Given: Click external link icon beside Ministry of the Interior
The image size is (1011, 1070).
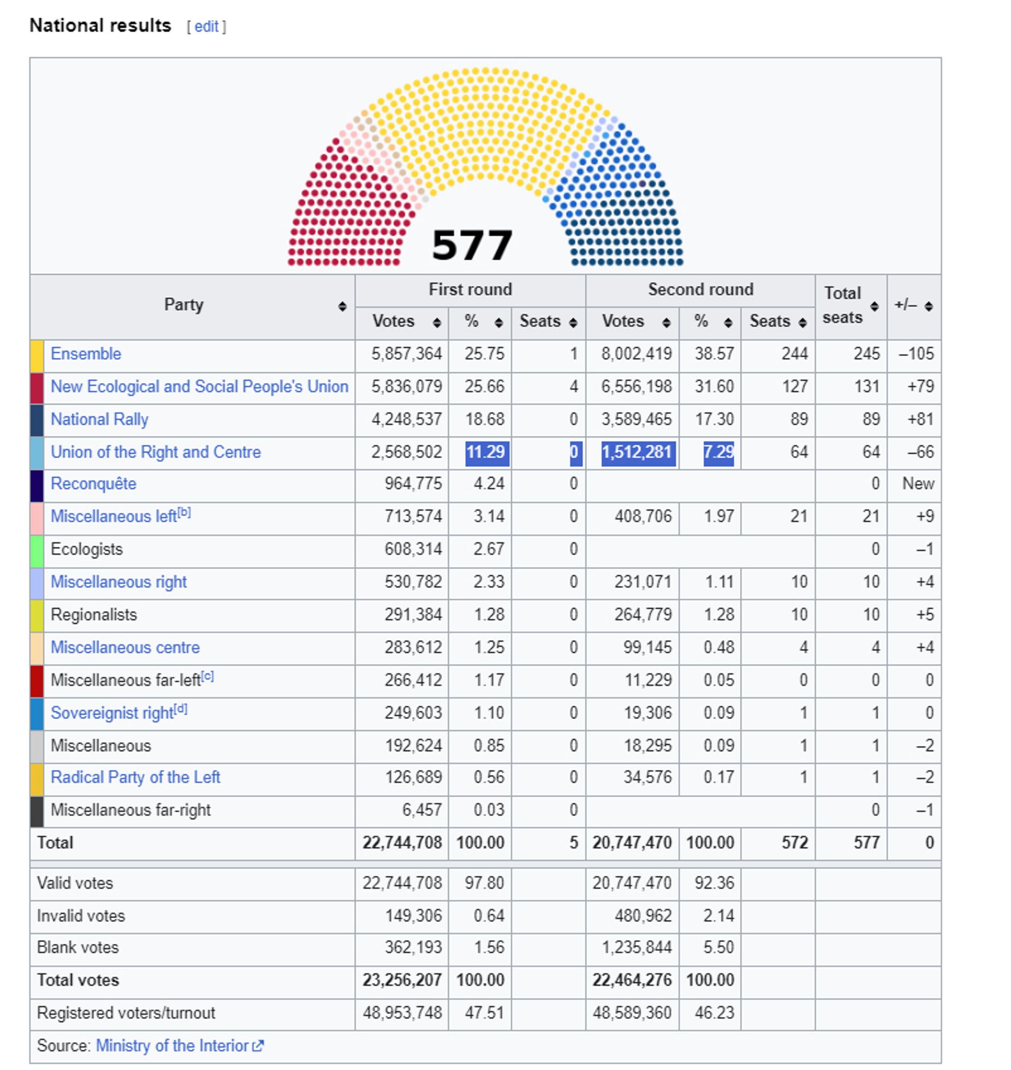Looking at the screenshot, I should click(258, 1046).
